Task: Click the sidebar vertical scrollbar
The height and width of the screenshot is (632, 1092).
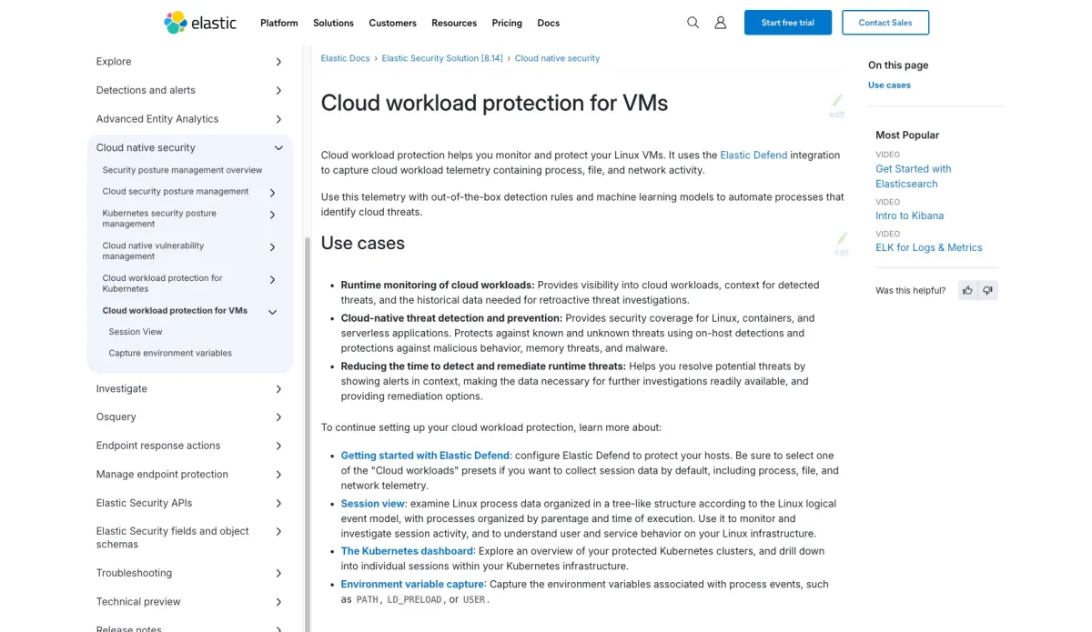Action: click(307, 409)
